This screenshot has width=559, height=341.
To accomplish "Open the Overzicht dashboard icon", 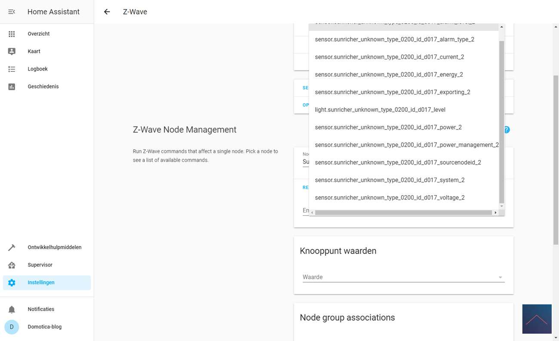I will click(x=12, y=34).
